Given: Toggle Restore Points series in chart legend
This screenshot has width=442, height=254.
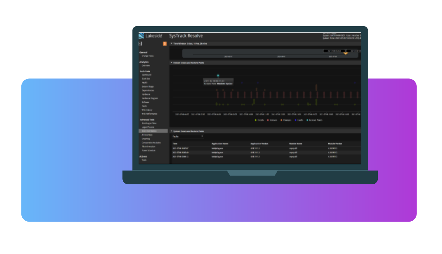Looking at the screenshot, I should tap(314, 120).
